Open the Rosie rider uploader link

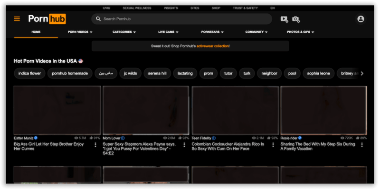point(289,138)
